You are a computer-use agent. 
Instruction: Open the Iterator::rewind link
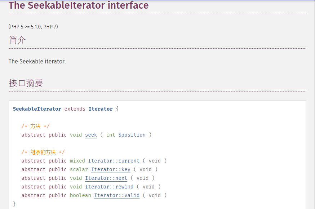[109, 187]
